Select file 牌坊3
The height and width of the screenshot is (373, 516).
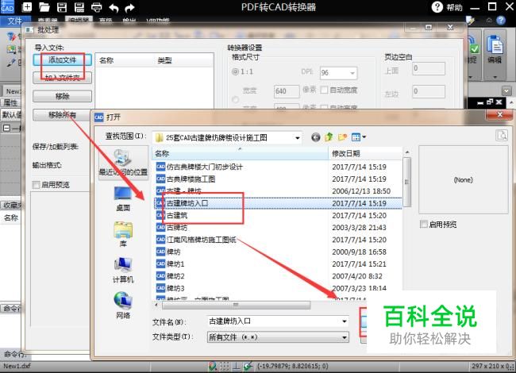tap(170, 288)
